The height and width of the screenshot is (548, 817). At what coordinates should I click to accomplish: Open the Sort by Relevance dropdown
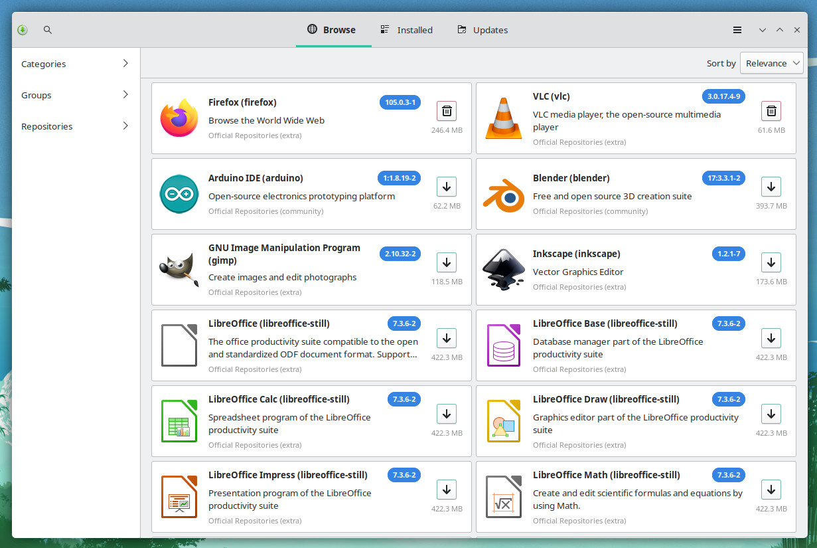click(772, 63)
